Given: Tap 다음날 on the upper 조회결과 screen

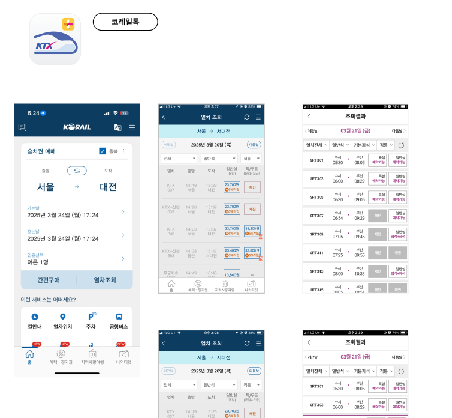Looking at the screenshot, I should click(399, 131).
